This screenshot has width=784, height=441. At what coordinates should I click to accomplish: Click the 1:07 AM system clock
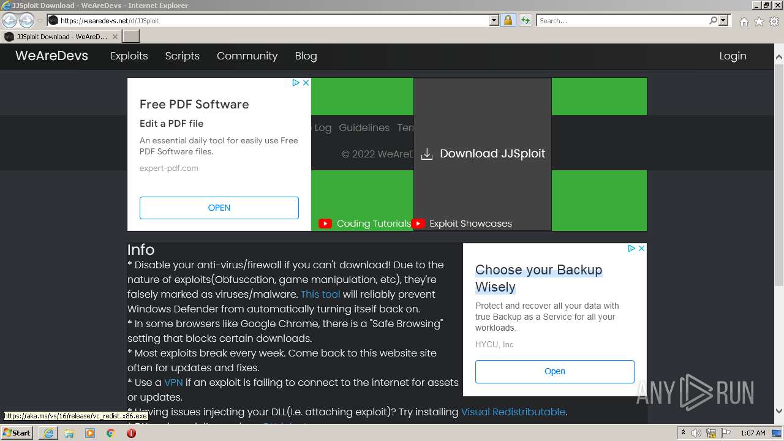[x=753, y=433]
